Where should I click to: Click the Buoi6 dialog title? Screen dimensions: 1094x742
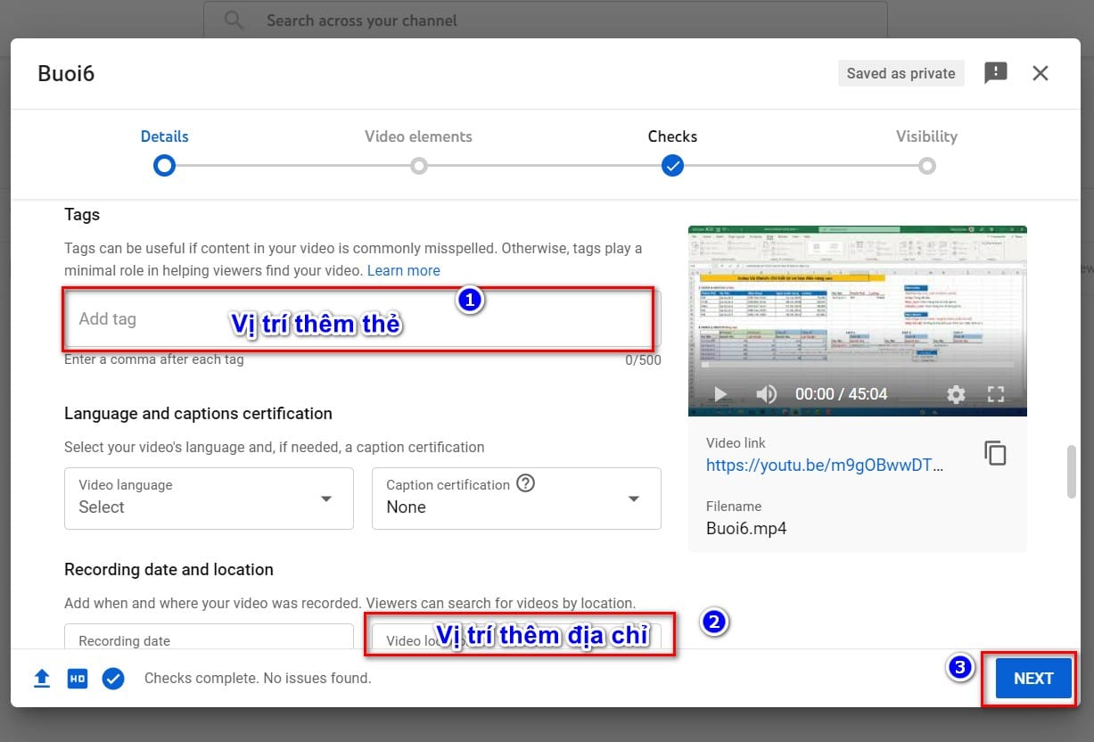(x=66, y=73)
